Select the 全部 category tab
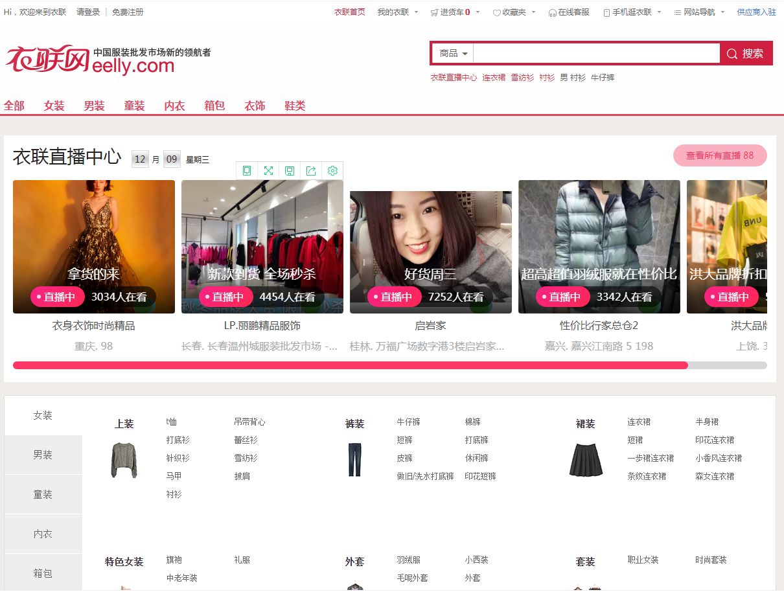The height and width of the screenshot is (592, 784). (x=14, y=106)
